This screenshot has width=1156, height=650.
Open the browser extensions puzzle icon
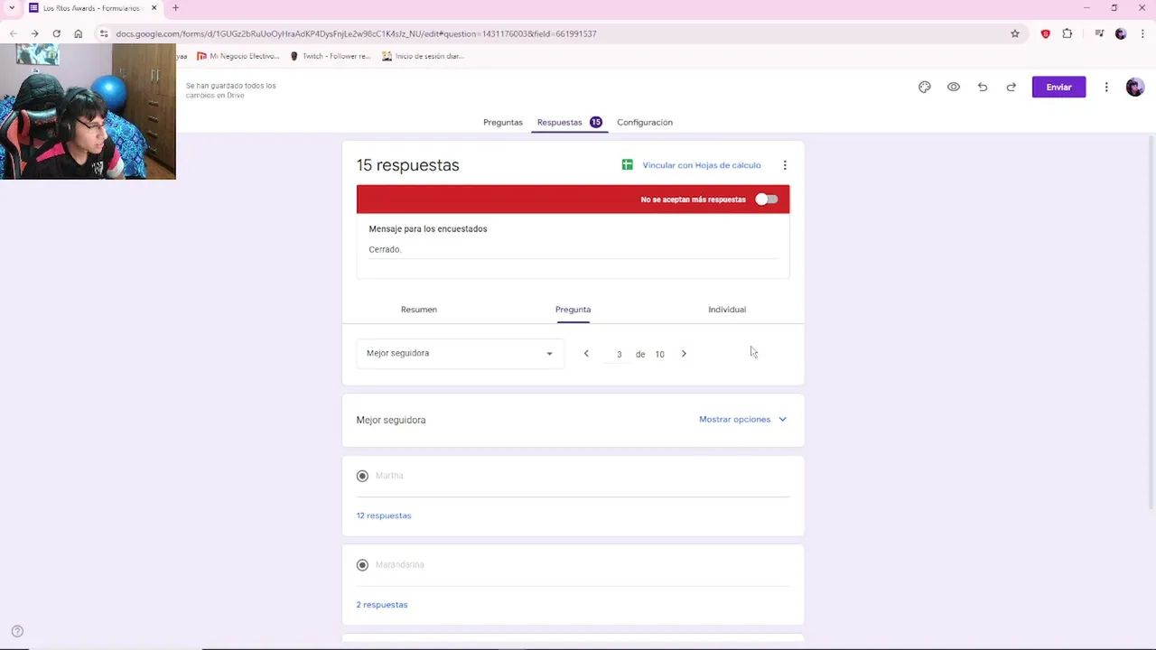pos(1067,33)
